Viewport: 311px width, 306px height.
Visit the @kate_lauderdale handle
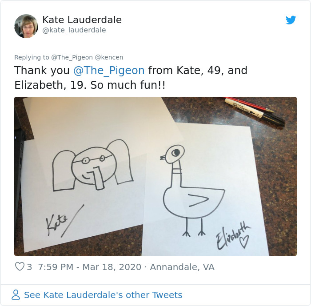74,30
